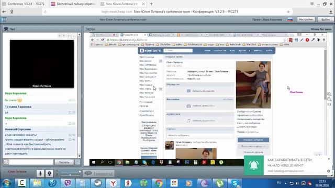335x188 pixels.
Task: Zoom in the shared screen view
Action: 329,94
